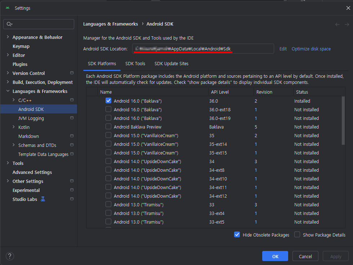The width and height of the screenshot is (353, 265).
Task: Sort by the API Level column header
Action: 231,92
